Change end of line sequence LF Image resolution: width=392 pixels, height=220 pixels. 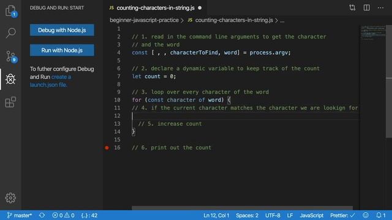(x=290, y=215)
